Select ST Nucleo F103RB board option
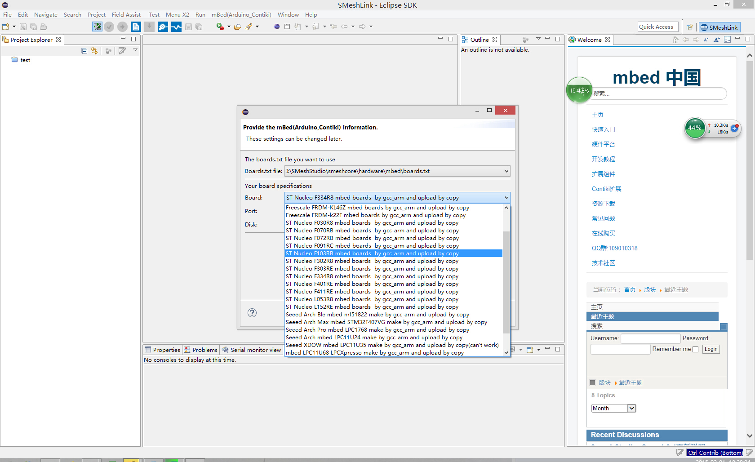 coord(394,253)
